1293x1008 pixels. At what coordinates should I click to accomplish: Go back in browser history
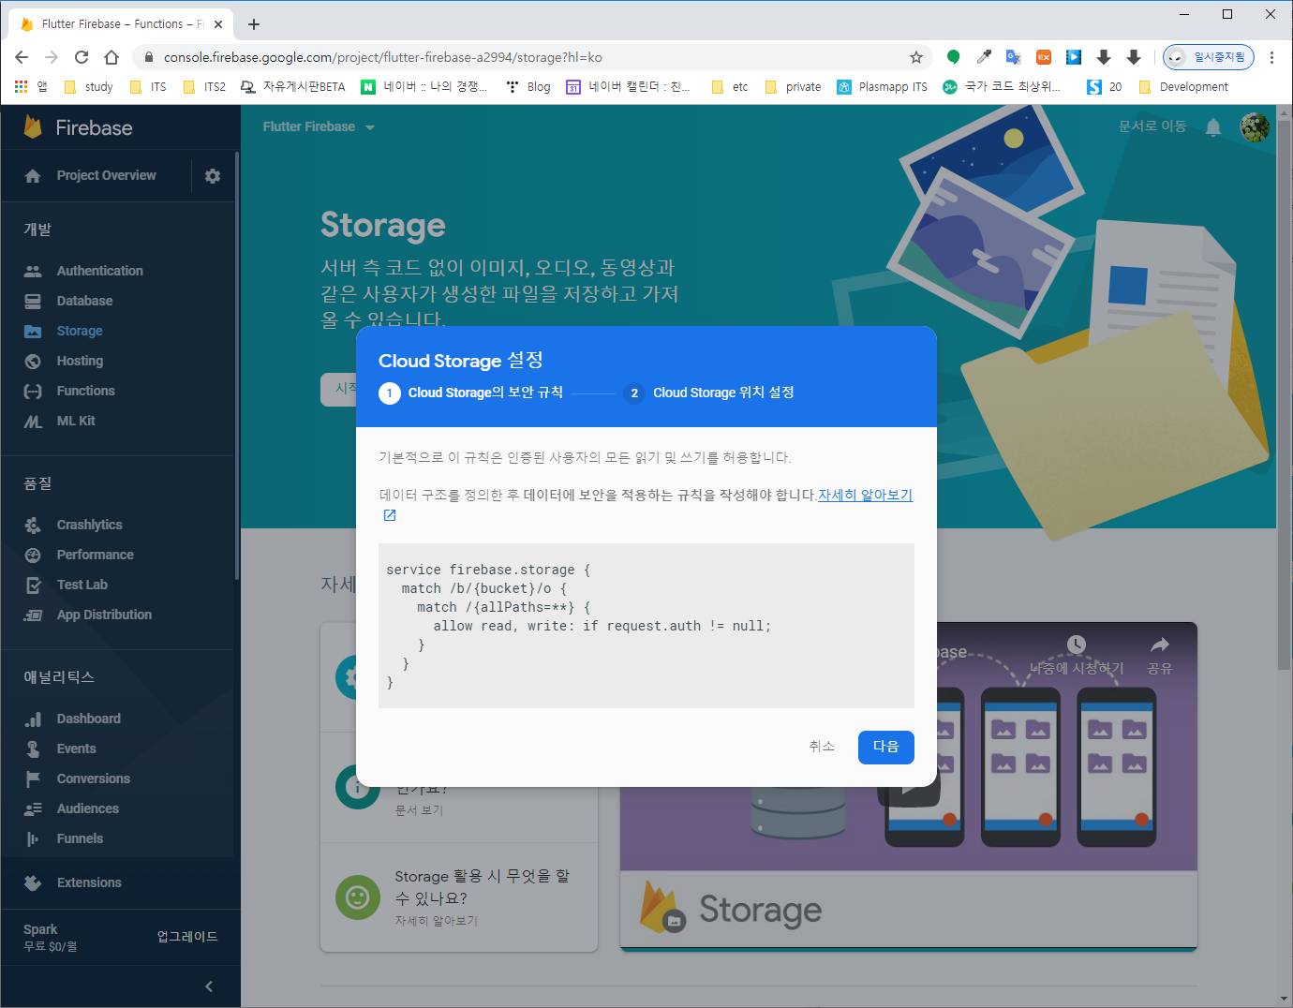[x=22, y=57]
